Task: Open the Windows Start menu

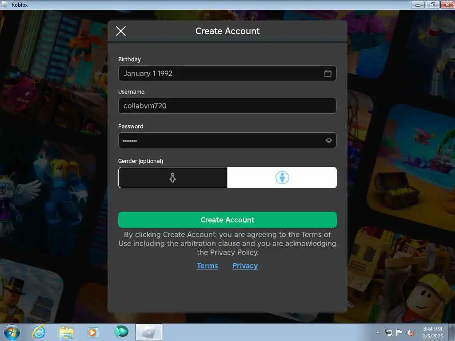Action: pos(12,332)
